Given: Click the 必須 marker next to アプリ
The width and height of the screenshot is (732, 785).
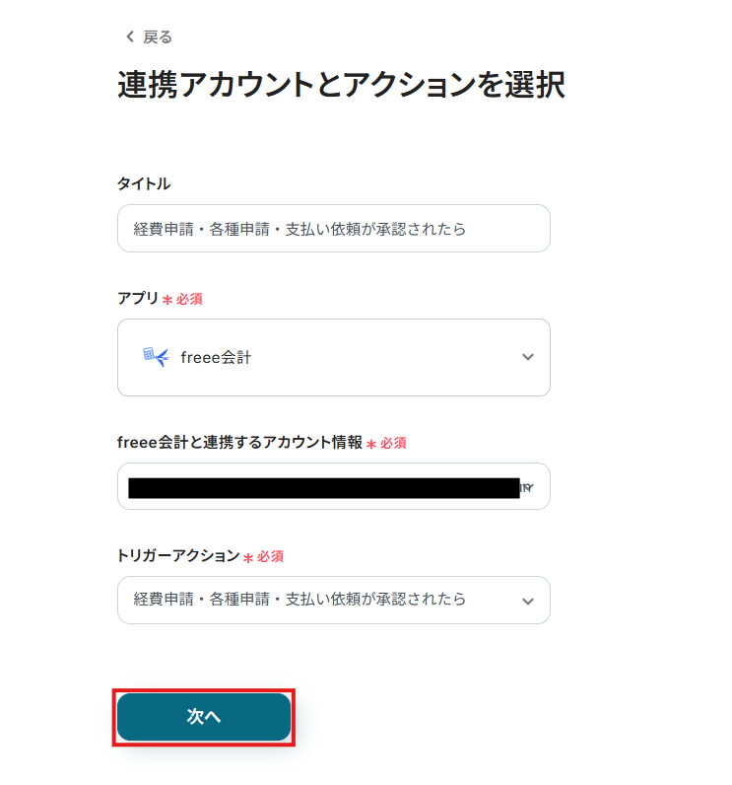Looking at the screenshot, I should point(189,299).
